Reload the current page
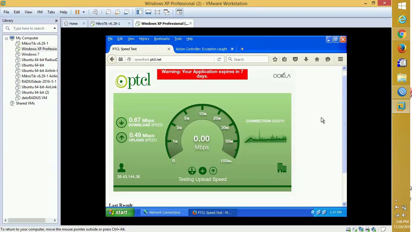Screen dimensions: 412x232 [219, 59]
